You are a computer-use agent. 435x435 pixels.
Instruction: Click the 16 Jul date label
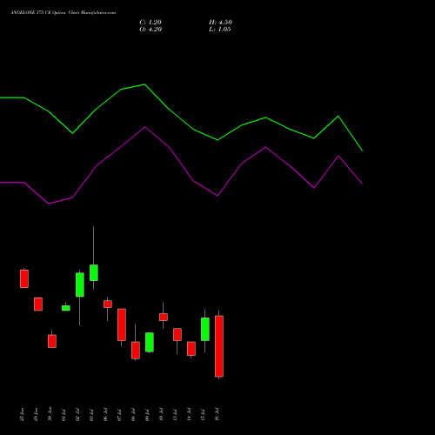pos(217,414)
